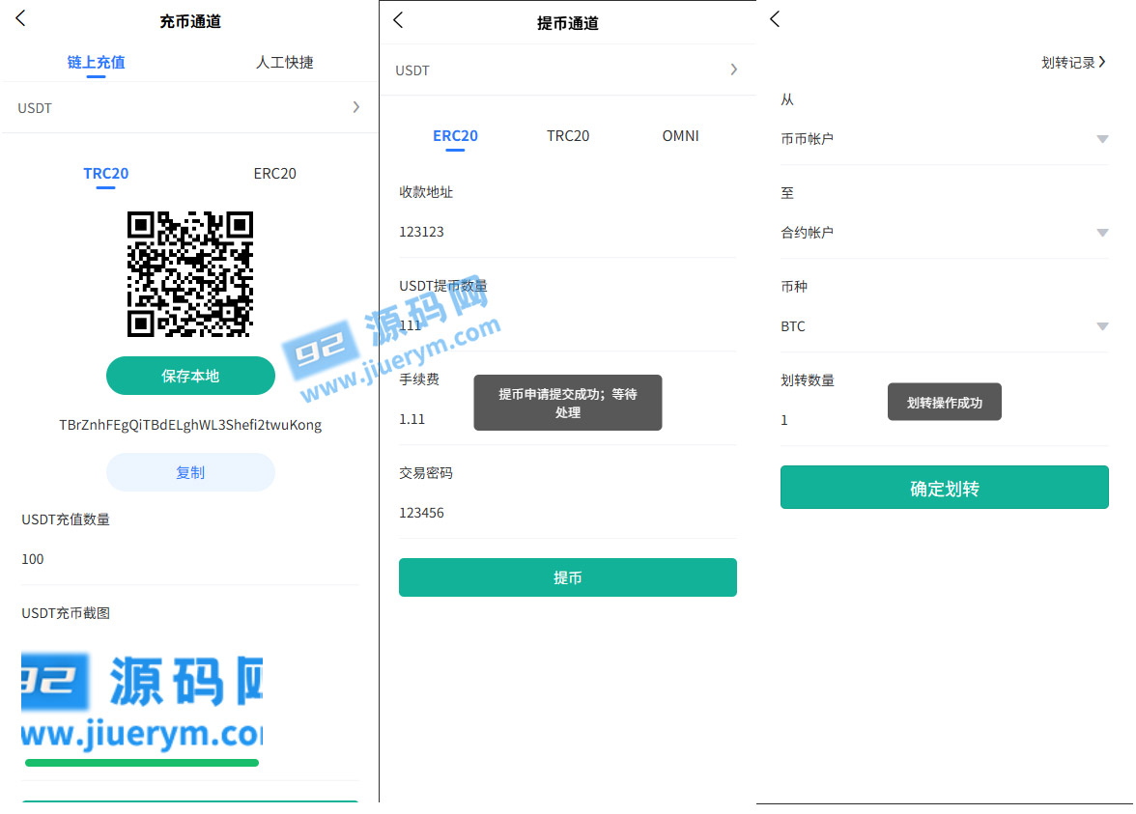Select ERC20 network on withdrawal screen
This screenshot has width=1136, height=814.
pos(455,136)
